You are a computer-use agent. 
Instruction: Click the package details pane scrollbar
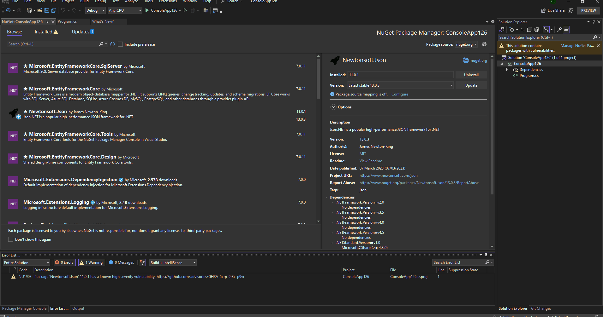point(492,126)
